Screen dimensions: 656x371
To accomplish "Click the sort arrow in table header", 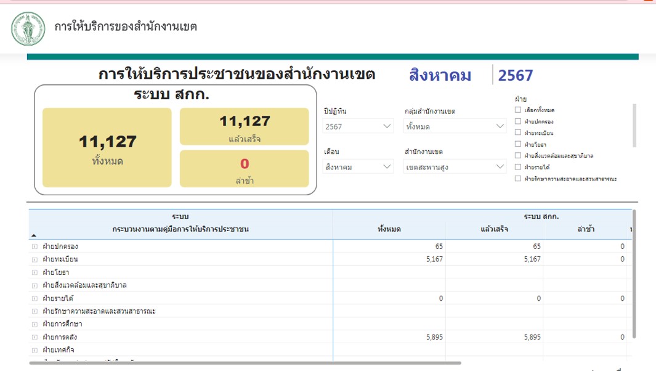I will click(x=34, y=235).
